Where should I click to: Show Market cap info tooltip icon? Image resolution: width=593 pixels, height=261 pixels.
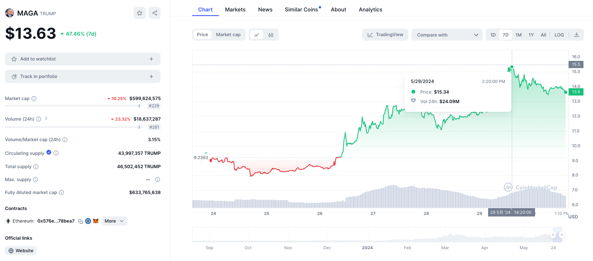34,99
